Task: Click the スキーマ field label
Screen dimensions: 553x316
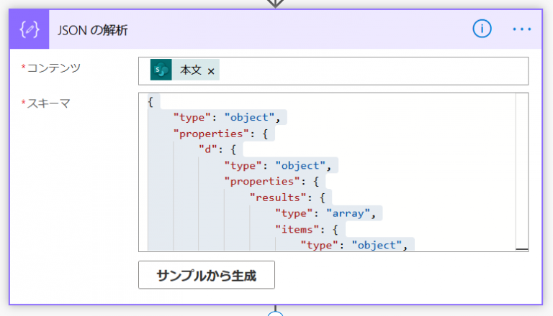Action: [x=49, y=103]
